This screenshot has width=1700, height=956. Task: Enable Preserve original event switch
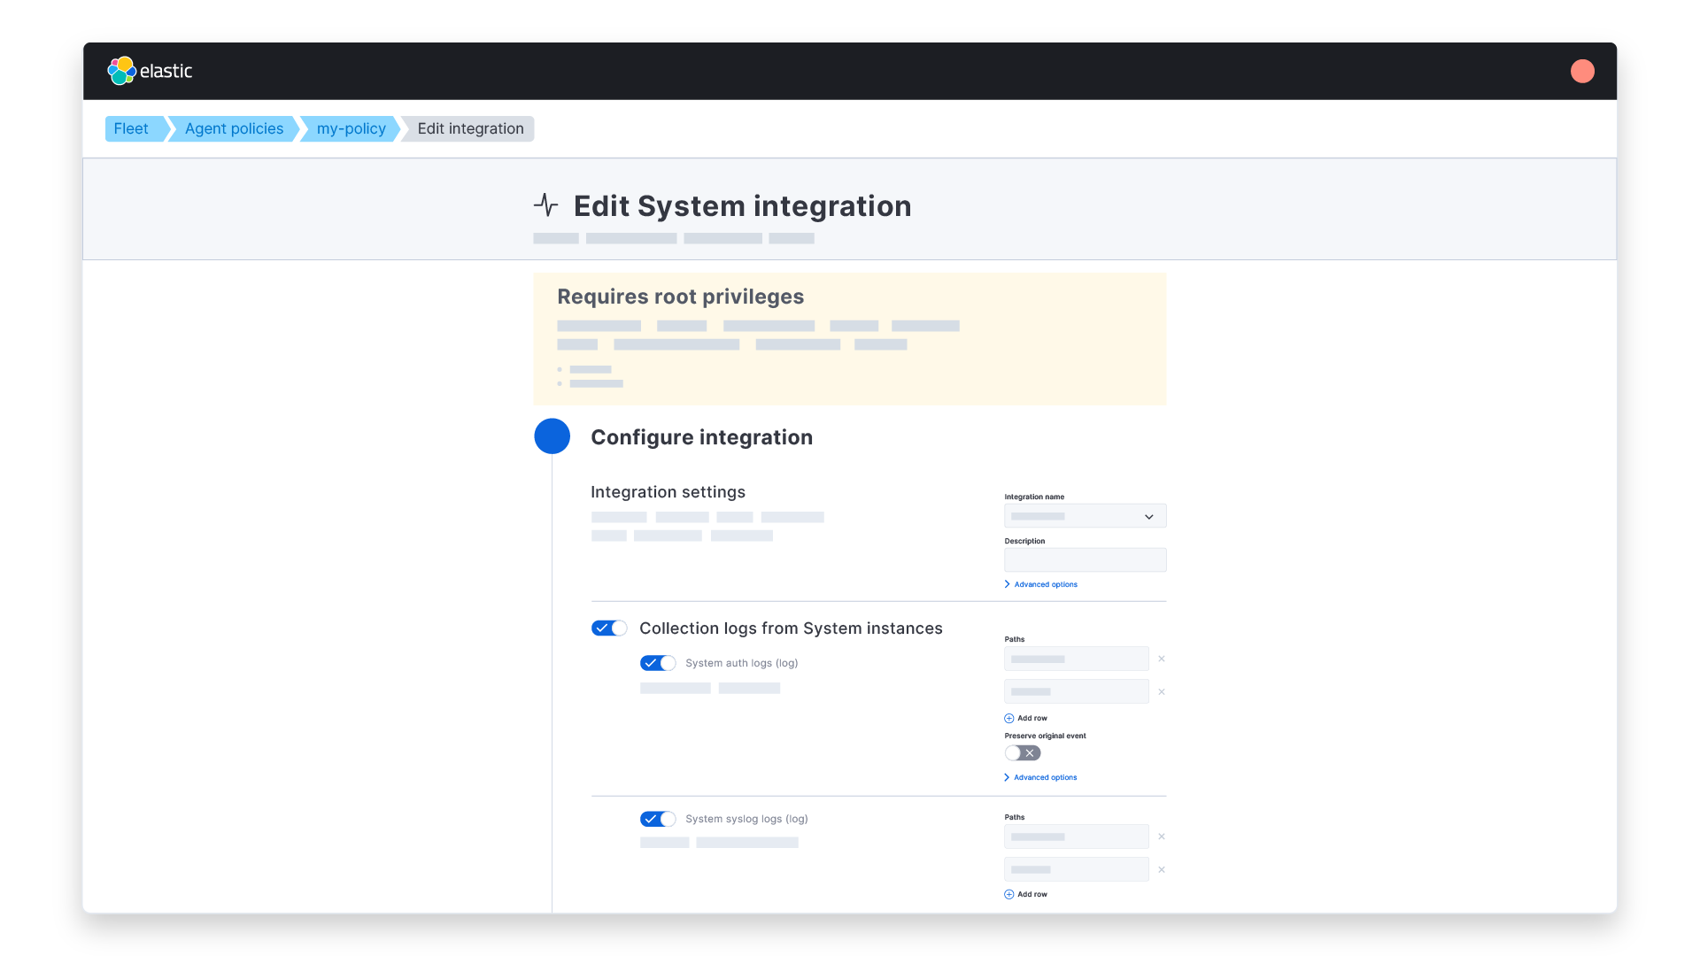pos(1023,752)
